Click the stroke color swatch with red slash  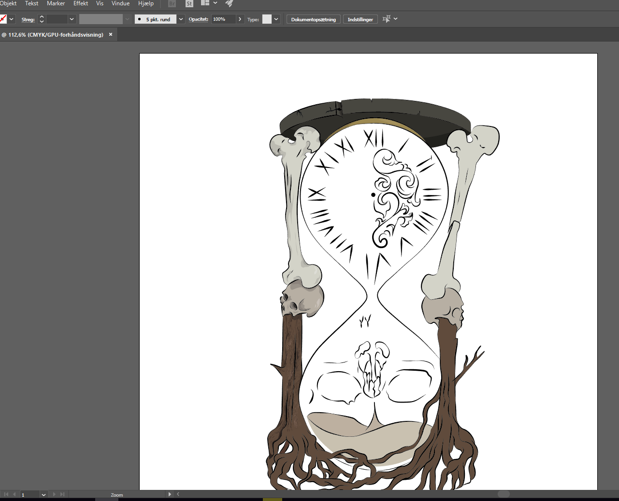(x=3, y=19)
